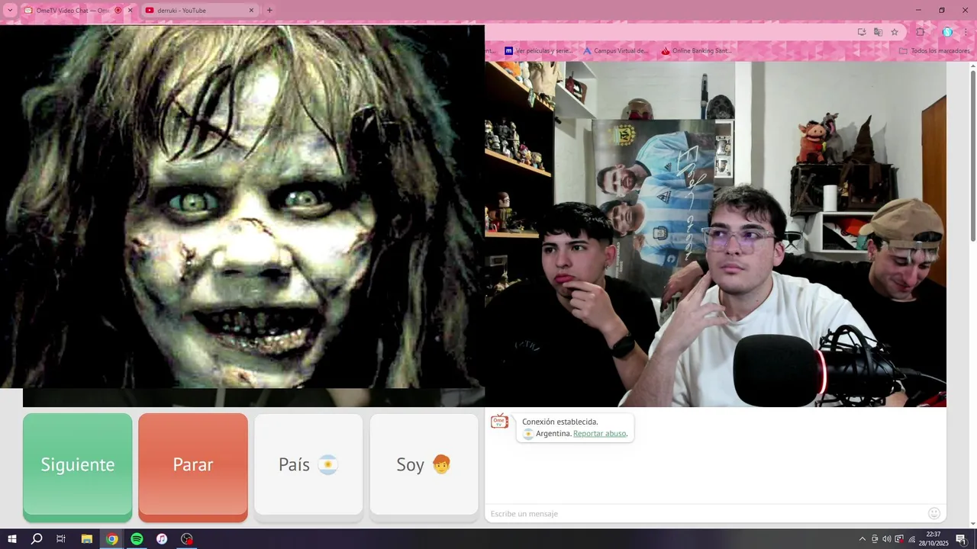
Task: Open Windows taskbar search
Action: point(36,539)
